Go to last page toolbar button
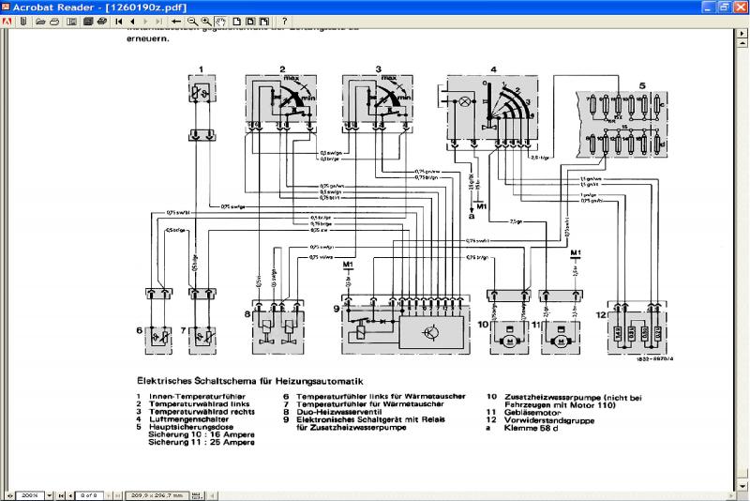This screenshot has height=501, width=750. (159, 22)
